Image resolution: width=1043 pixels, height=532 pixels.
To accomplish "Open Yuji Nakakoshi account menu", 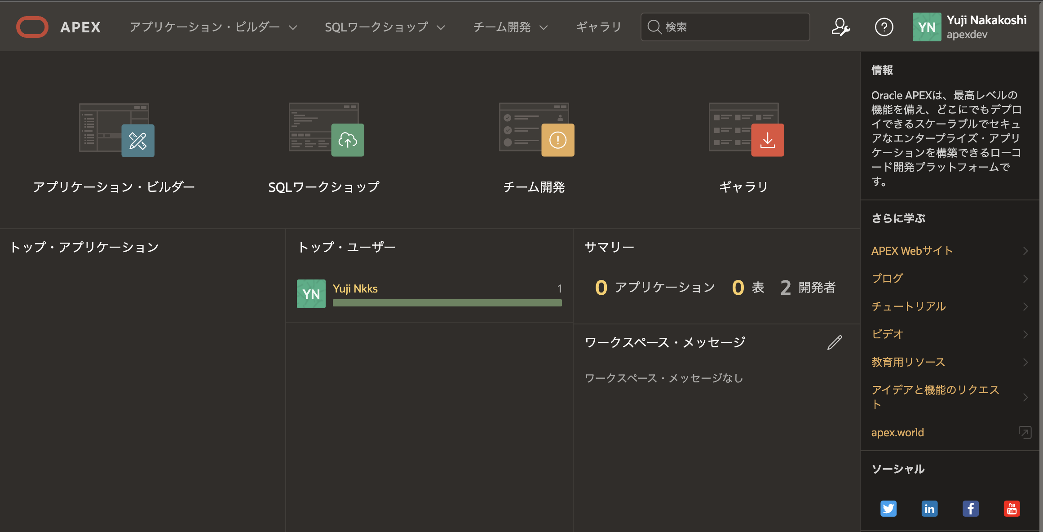I will coord(970,27).
